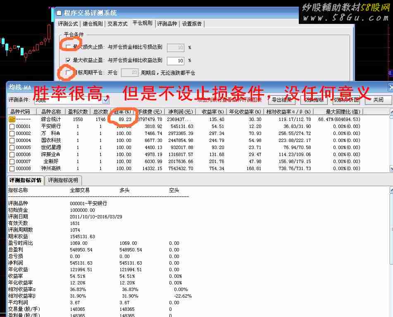
Task: Click the 000002 万科A row icon
Action: click(x=12, y=133)
